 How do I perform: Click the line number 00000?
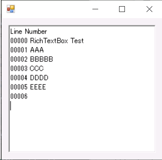point(19,41)
